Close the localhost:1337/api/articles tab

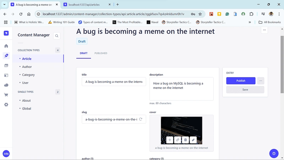(x=109, y=5)
